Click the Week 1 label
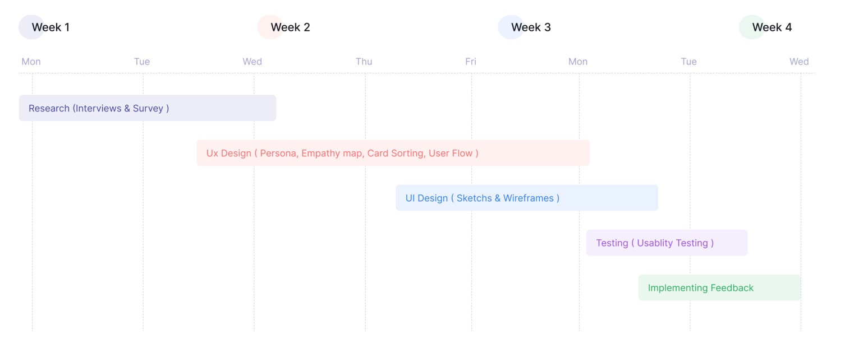Viewport: 854px width, 339px height. (50, 27)
